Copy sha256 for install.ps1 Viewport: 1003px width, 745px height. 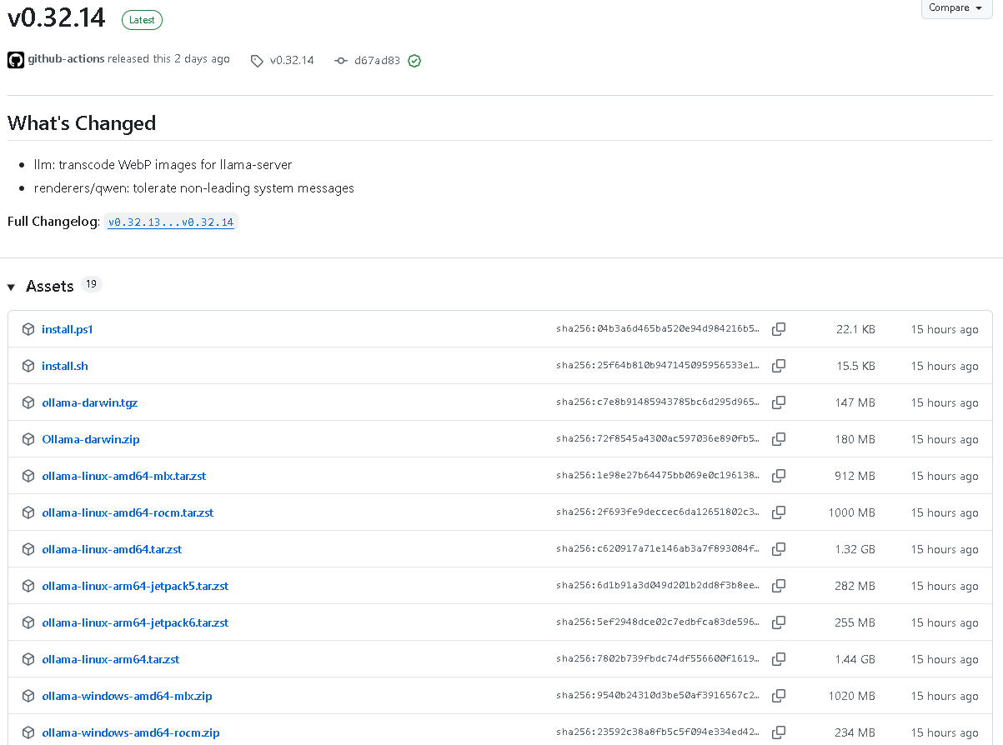(779, 329)
